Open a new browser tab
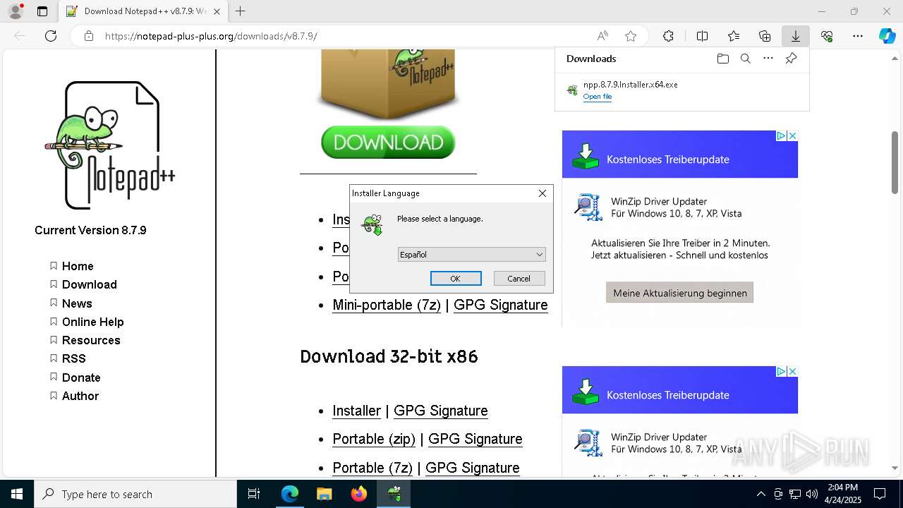903x508 pixels. [241, 11]
